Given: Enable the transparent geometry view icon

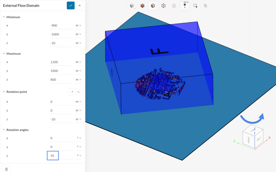Looking at the screenshot, I should (x=174, y=5).
